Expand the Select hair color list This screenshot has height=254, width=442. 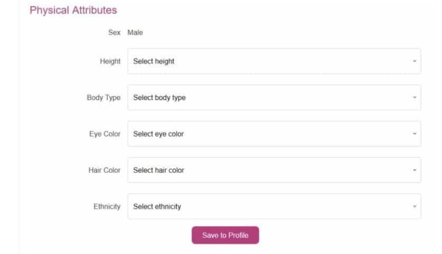(x=274, y=170)
